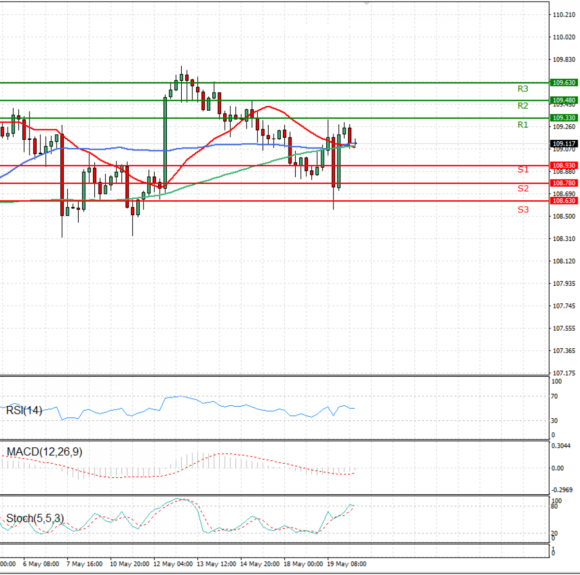Click the S3 support label

tap(523, 209)
